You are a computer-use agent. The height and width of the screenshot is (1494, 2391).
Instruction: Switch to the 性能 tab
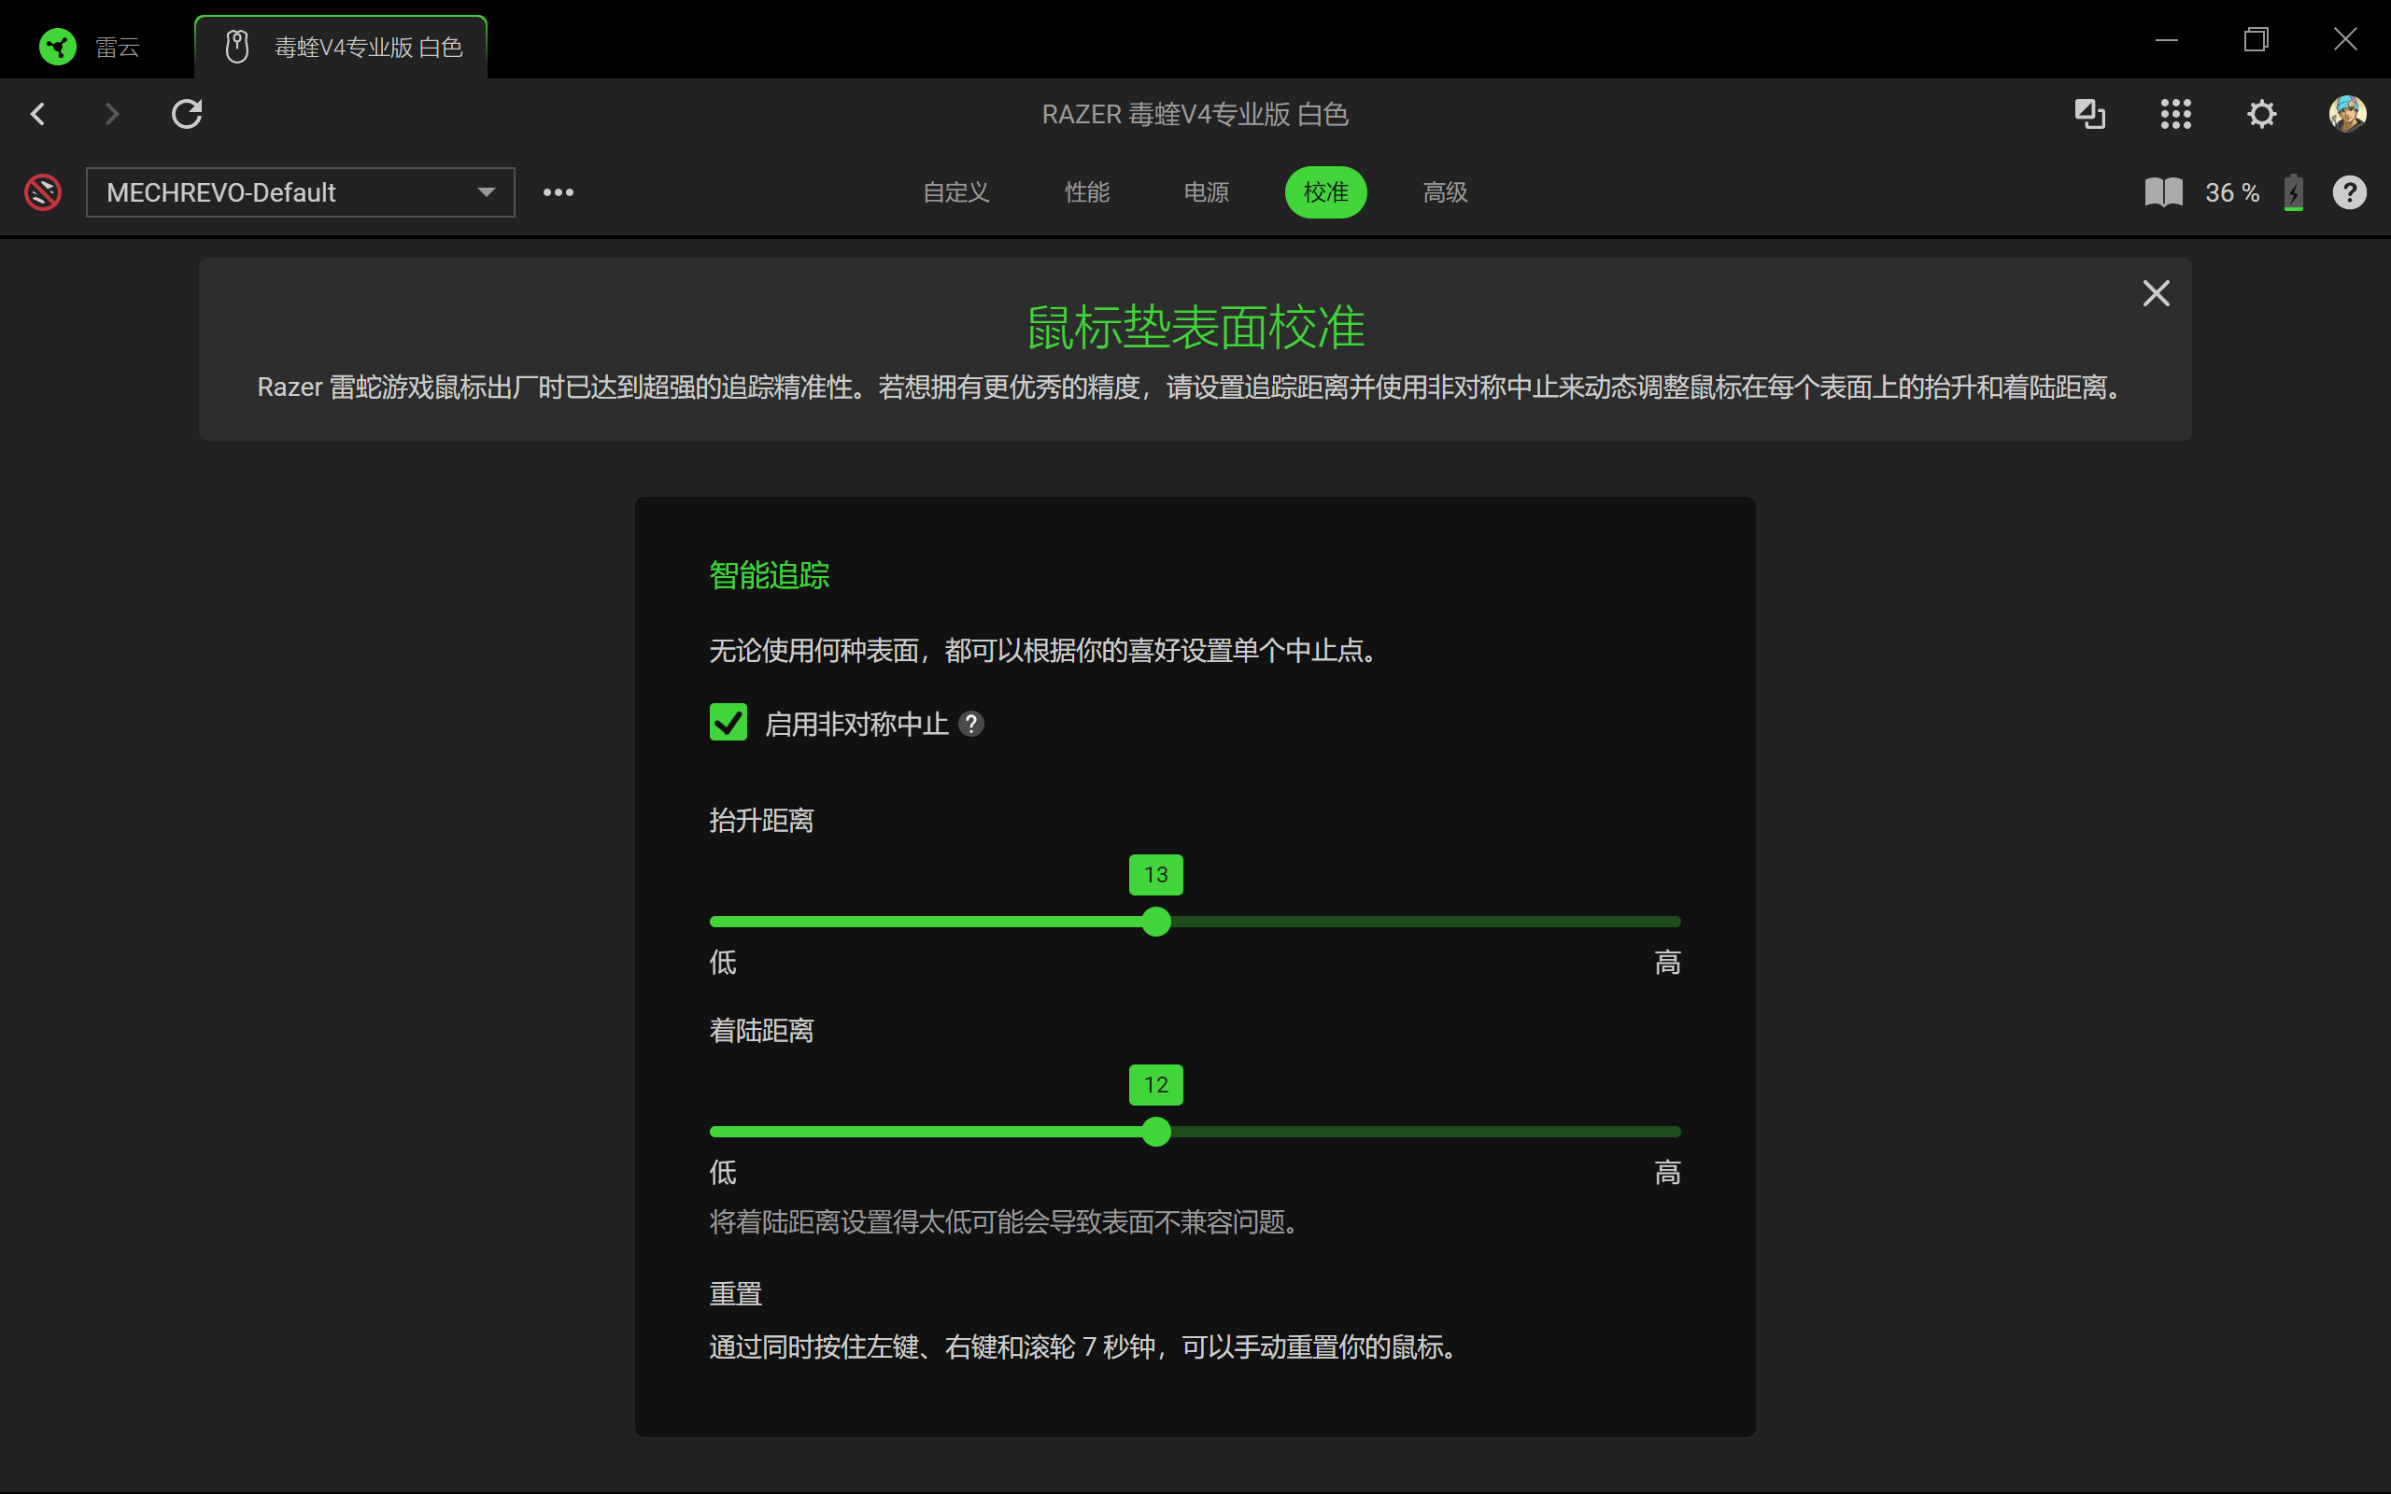pos(1087,191)
